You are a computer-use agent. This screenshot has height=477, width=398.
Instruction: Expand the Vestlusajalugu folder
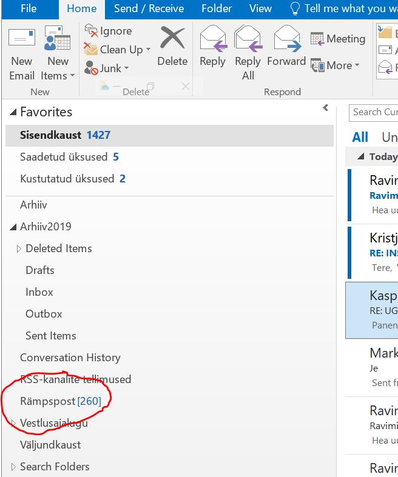[13, 424]
